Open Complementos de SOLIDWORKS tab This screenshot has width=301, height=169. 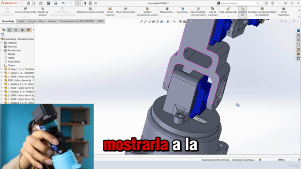77,21
